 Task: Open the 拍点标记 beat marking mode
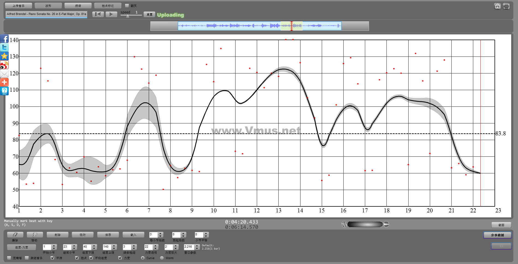pos(108,5)
